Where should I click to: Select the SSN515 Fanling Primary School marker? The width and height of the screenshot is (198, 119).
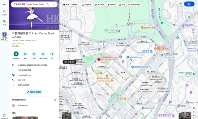119,31
